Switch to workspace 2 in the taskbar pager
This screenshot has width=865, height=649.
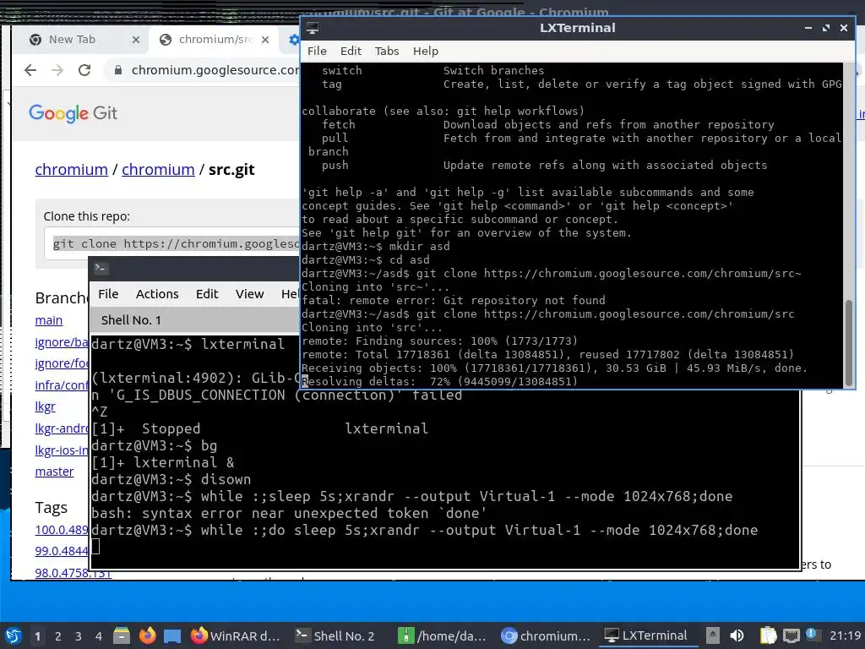[x=58, y=636]
